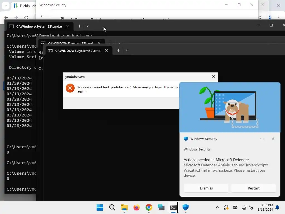Click the Windows Security shield in notification header
Screen dimensions: 285x214
click(x=186, y=139)
